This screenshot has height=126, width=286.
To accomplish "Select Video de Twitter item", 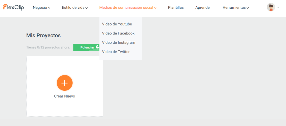I will pyautogui.click(x=116, y=52).
